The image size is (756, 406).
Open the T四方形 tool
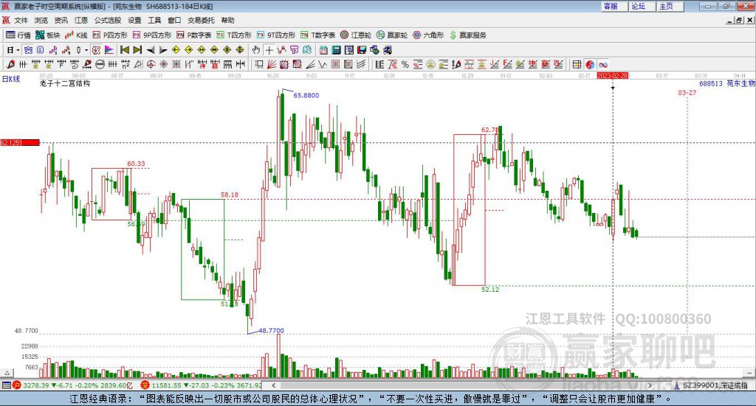pyautogui.click(x=234, y=35)
